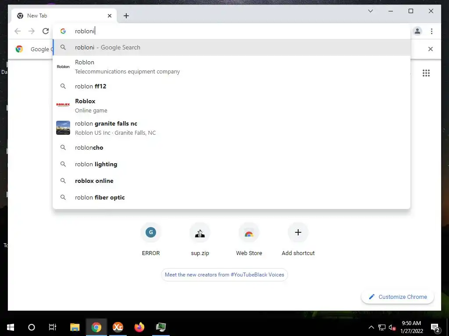This screenshot has width=449, height=336.
Task: Open the tab search dropdown arrow
Action: point(370,11)
